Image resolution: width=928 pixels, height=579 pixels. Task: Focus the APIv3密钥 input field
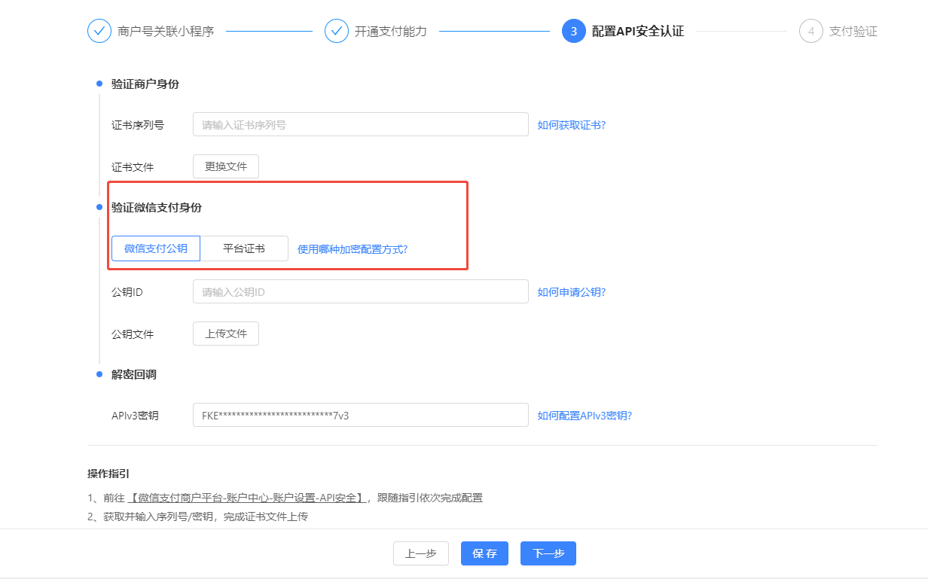click(361, 415)
